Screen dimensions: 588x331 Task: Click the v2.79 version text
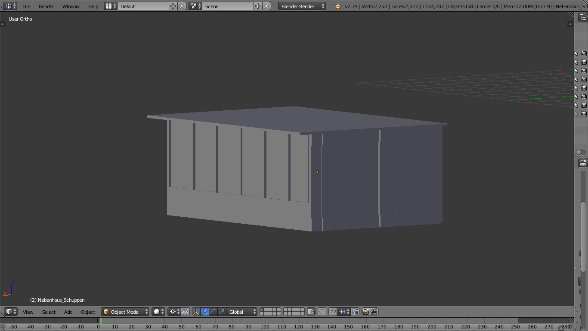pos(351,6)
